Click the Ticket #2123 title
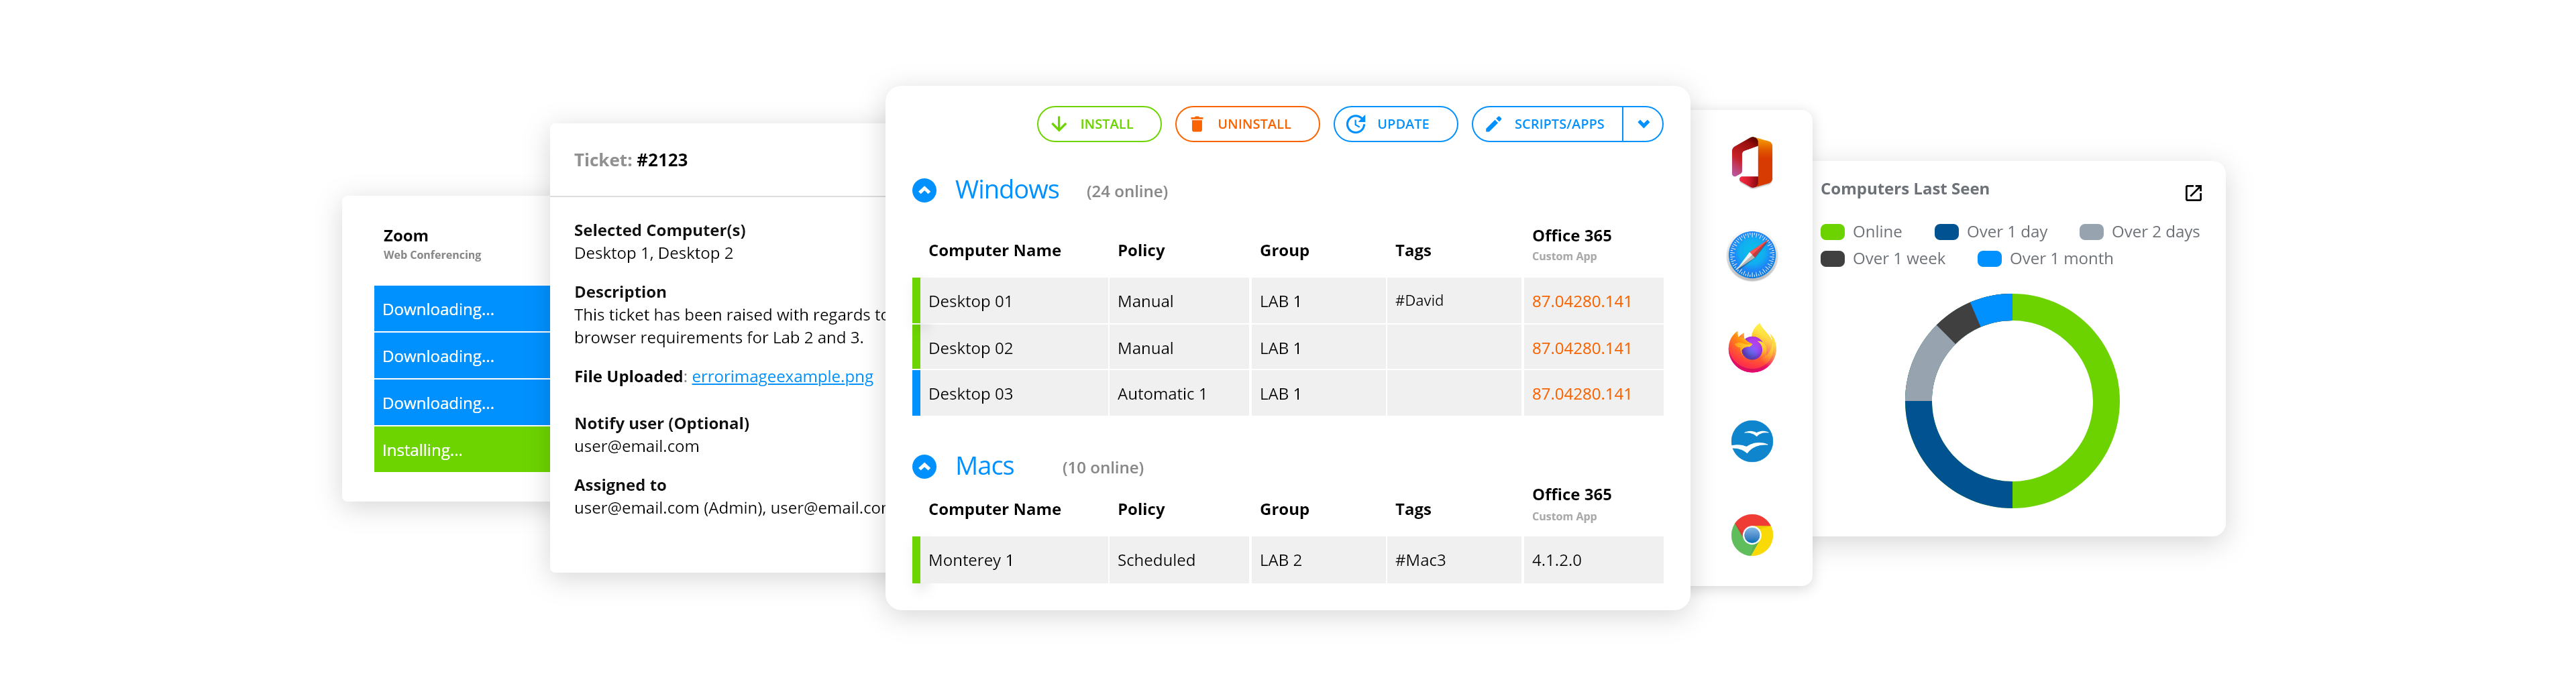 point(630,160)
